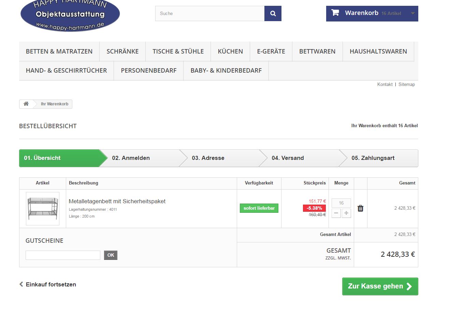The width and height of the screenshot is (464, 312).
Task: Click the Warenkorb cart label
Action: [362, 13]
